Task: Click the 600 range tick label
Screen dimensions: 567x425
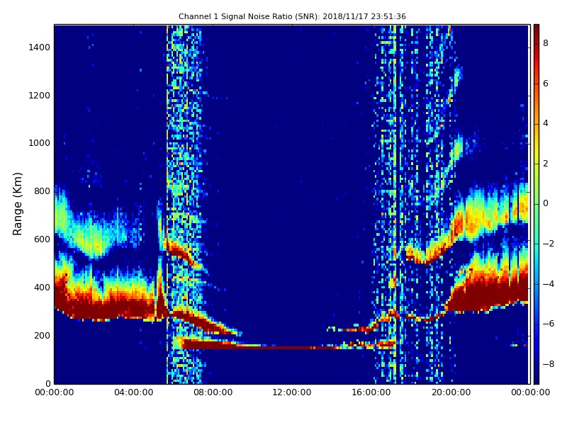Action: pyautogui.click(x=42, y=239)
